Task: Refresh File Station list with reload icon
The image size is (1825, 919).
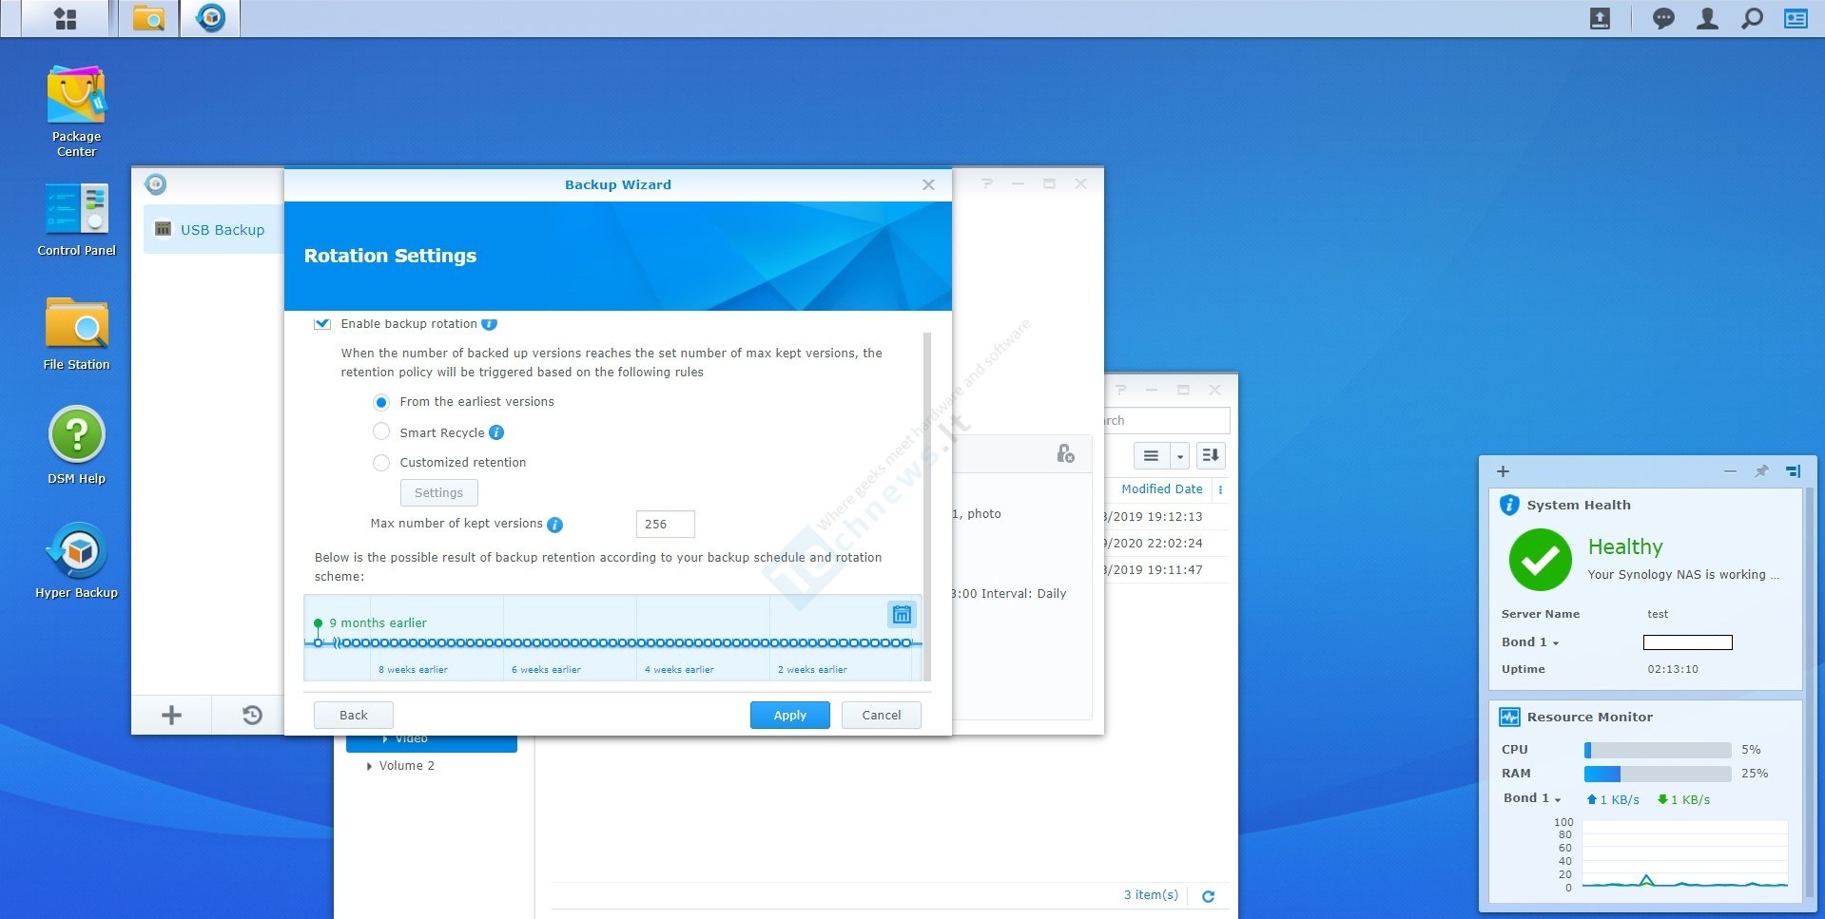Action: (1208, 896)
